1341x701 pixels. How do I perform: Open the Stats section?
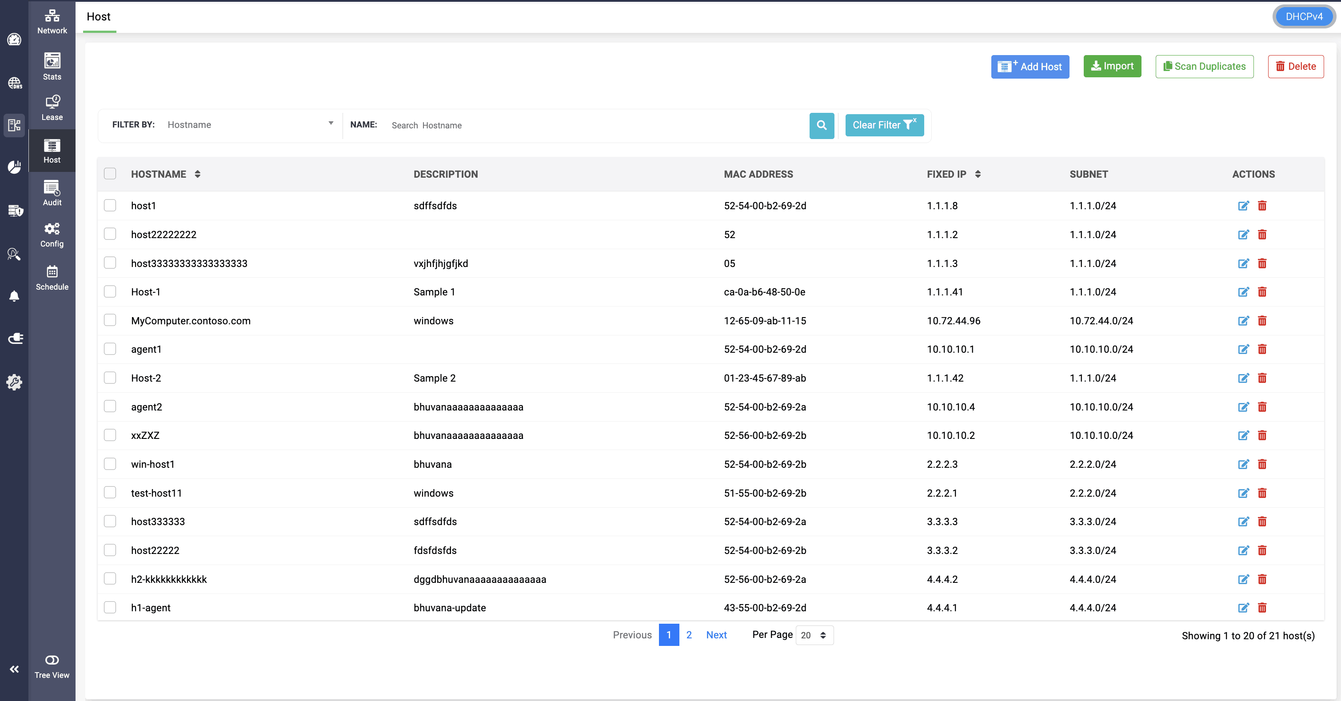click(52, 66)
